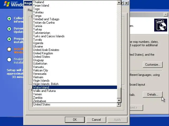Click the United States combo box field
169x126 pixels.
[74, 104]
